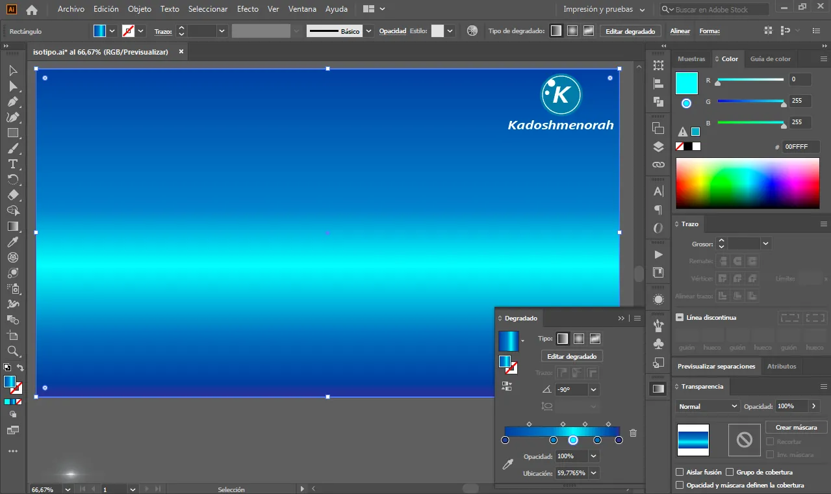The height and width of the screenshot is (494, 831).
Task: Enable Opacidad y máscara definen la cobertura
Action: (x=680, y=485)
